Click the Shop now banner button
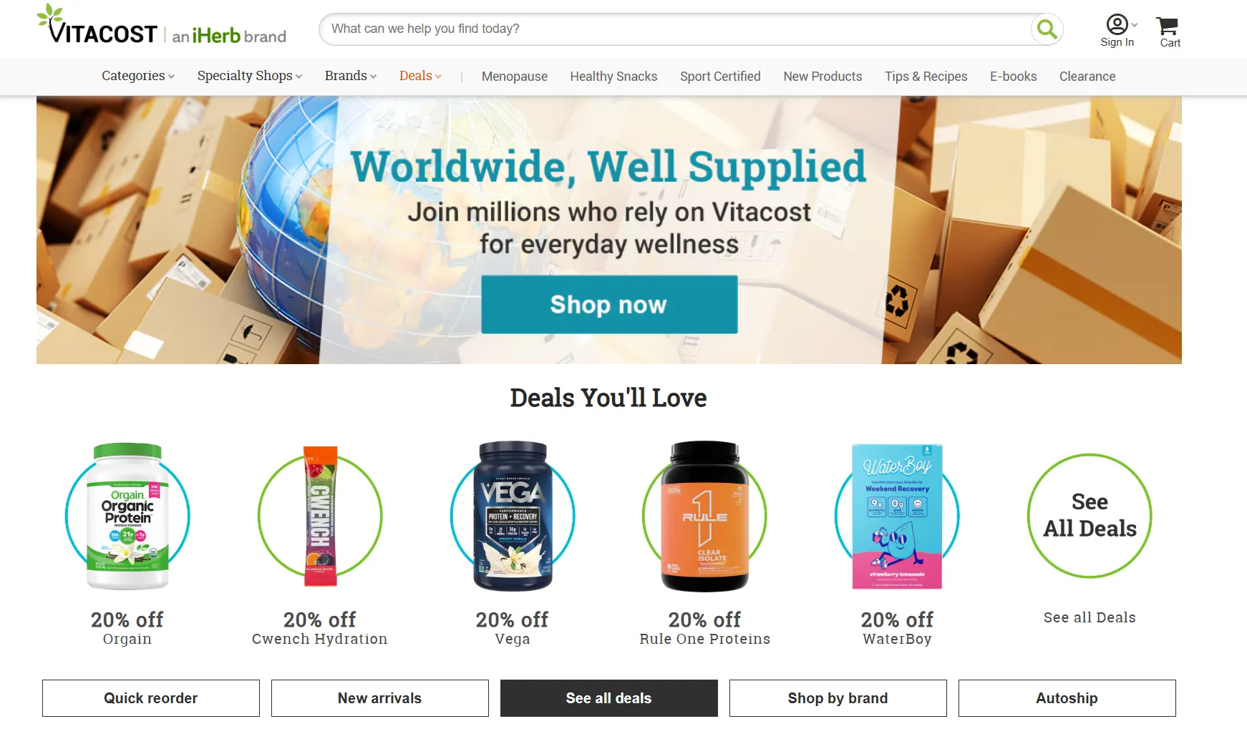 (x=609, y=305)
